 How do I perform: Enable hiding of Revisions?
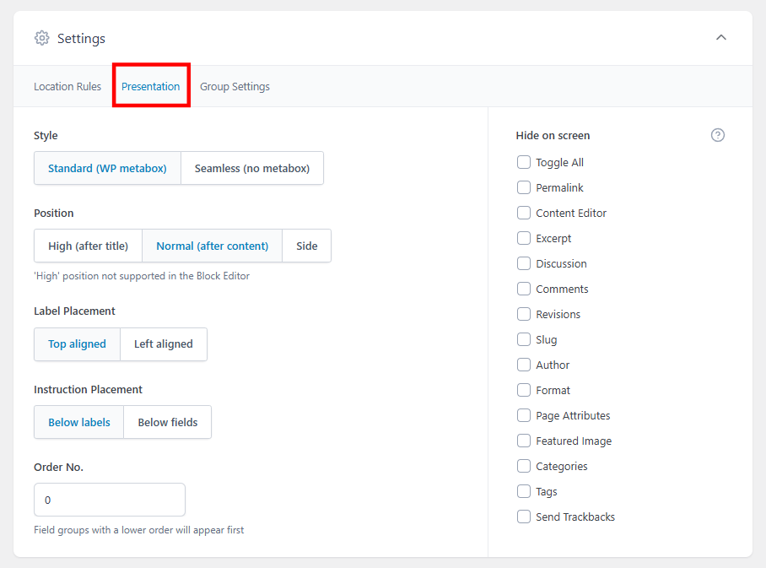point(523,314)
